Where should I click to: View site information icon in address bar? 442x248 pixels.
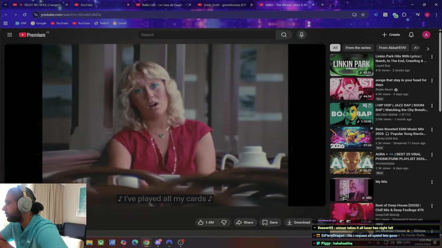pos(36,15)
